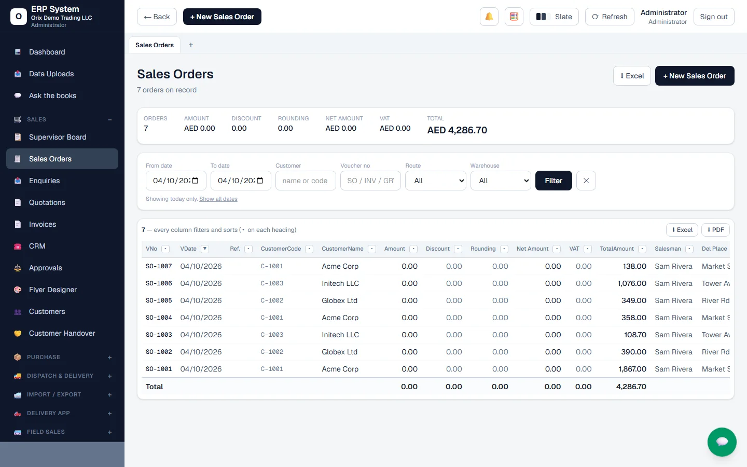Image resolution: width=747 pixels, height=467 pixels.
Task: Go to Quotations in the sidebar
Action: click(62, 202)
